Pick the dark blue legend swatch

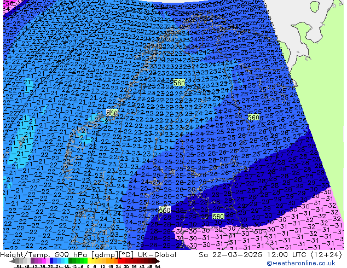51,261
